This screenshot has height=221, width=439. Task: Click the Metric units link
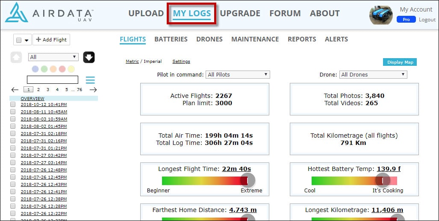coord(132,62)
